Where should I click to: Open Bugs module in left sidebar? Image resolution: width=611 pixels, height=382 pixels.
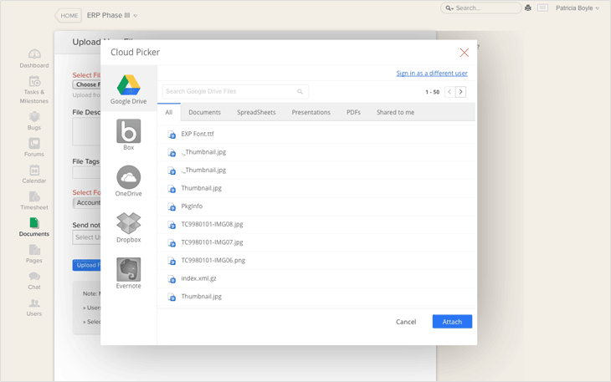click(x=34, y=121)
